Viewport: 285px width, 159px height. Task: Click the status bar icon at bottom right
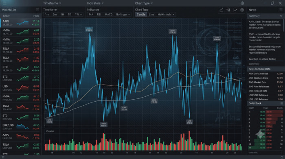[282, 157]
